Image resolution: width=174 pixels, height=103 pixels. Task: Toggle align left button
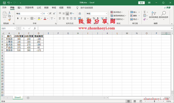(60, 18)
